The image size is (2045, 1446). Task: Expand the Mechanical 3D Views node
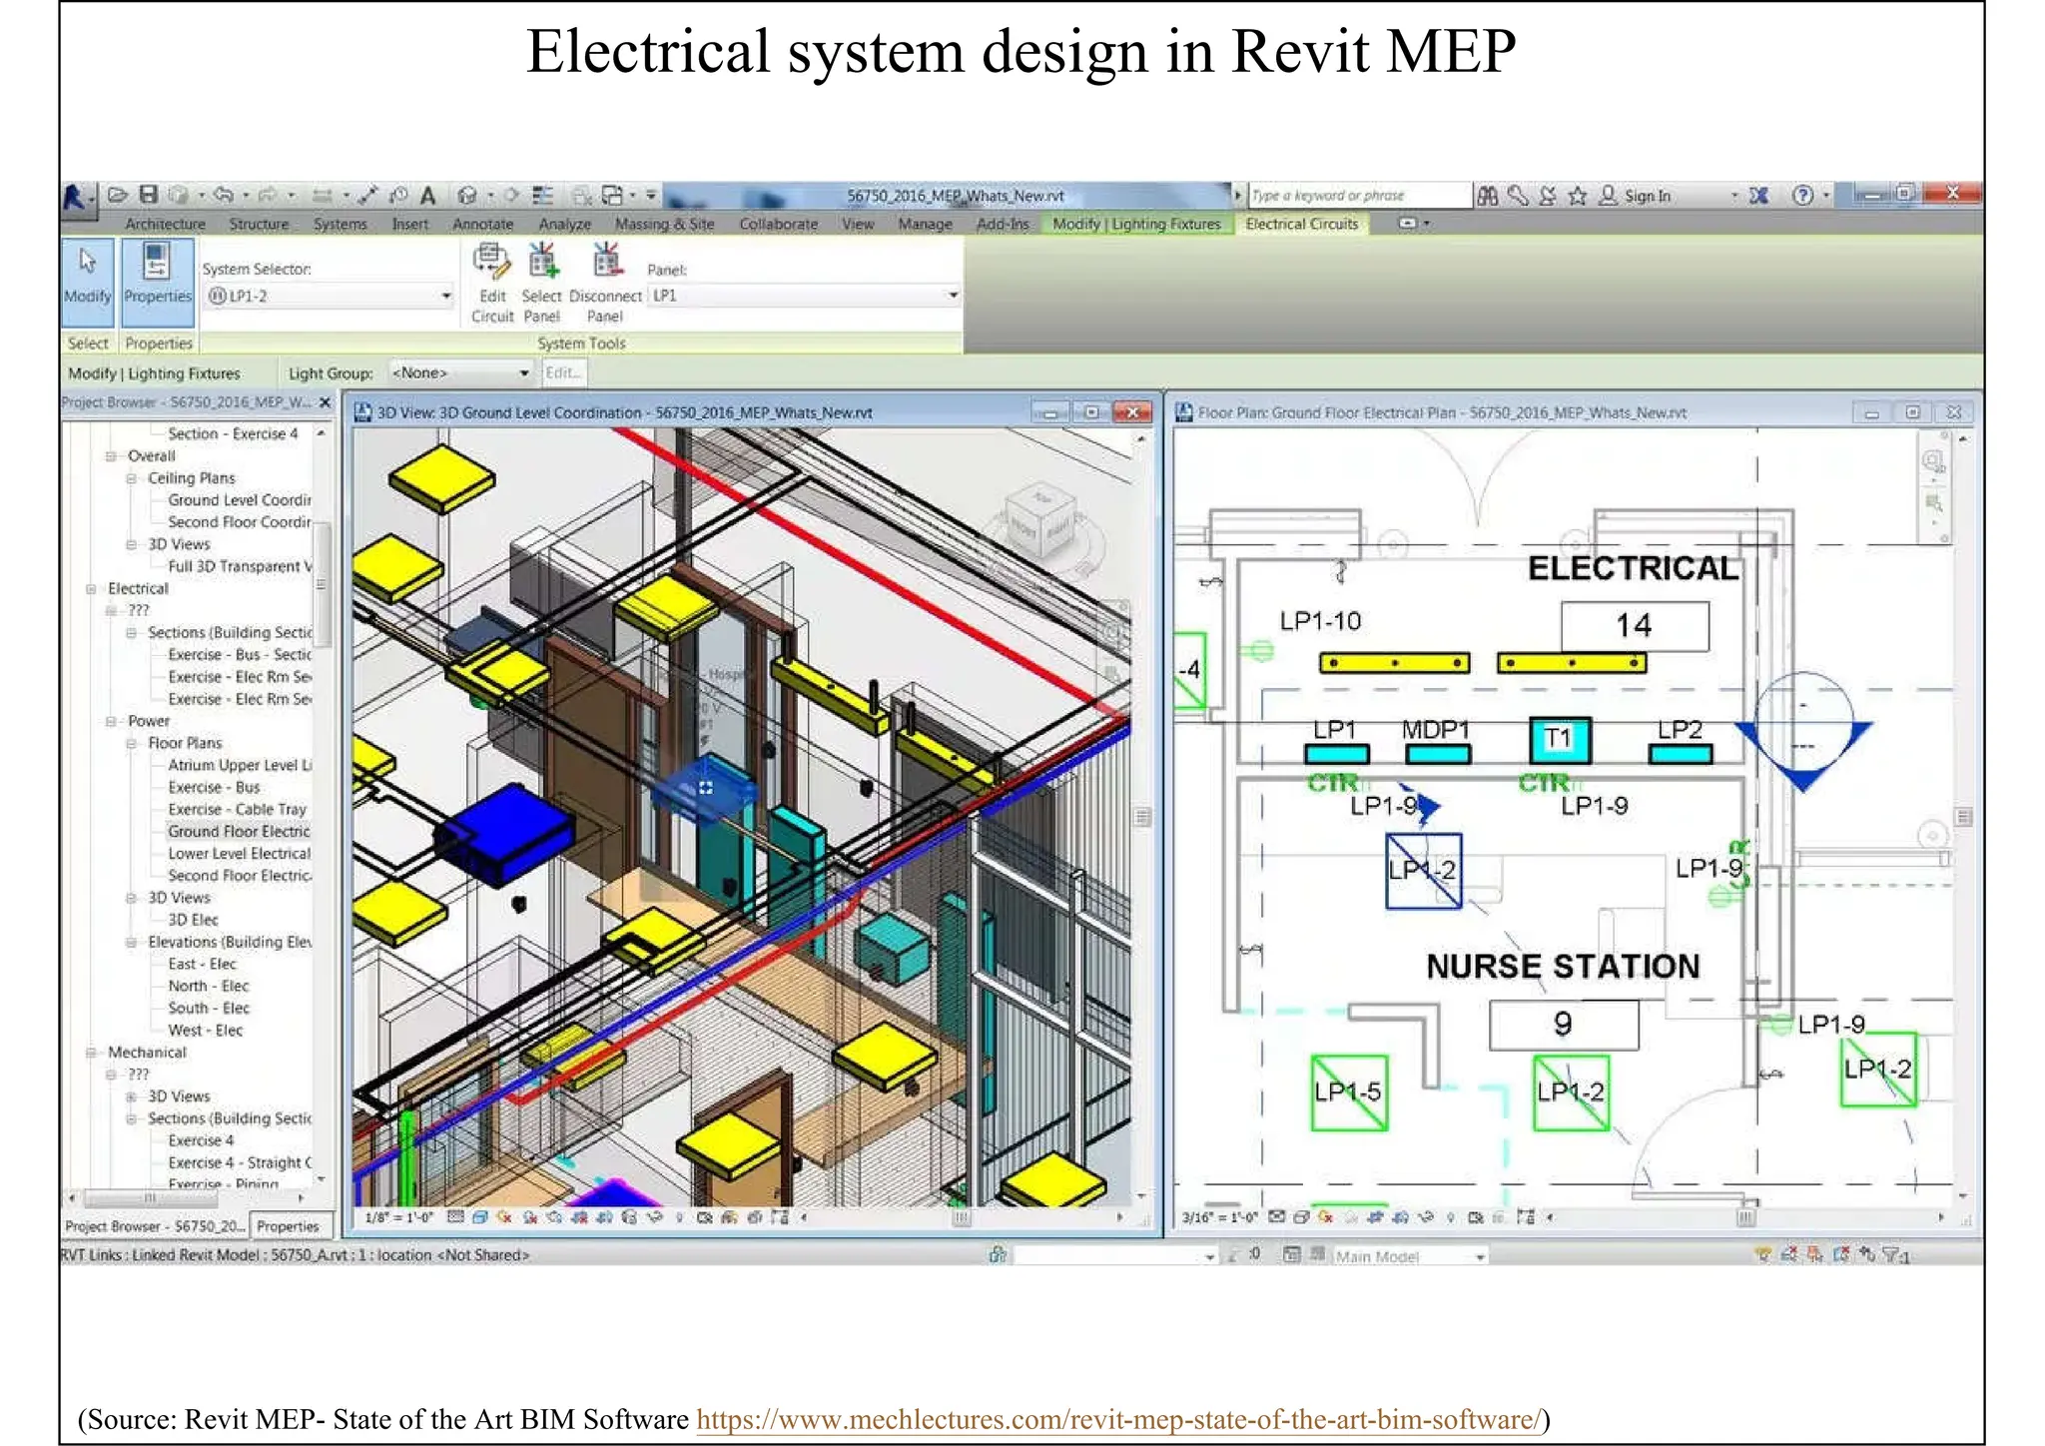131,1096
